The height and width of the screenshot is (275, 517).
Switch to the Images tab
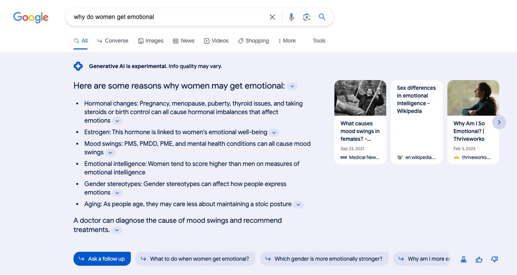point(150,41)
